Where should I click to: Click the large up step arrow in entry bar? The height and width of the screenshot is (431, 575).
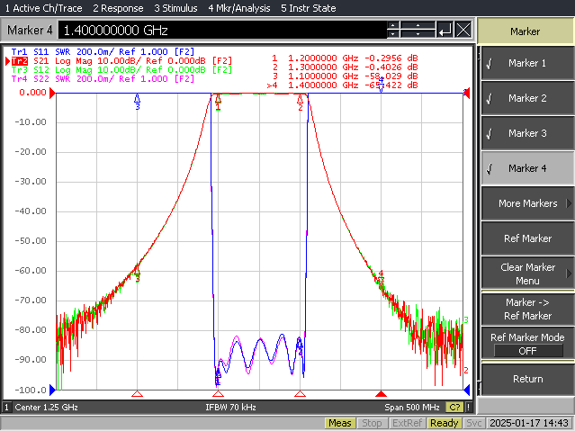(418, 25)
